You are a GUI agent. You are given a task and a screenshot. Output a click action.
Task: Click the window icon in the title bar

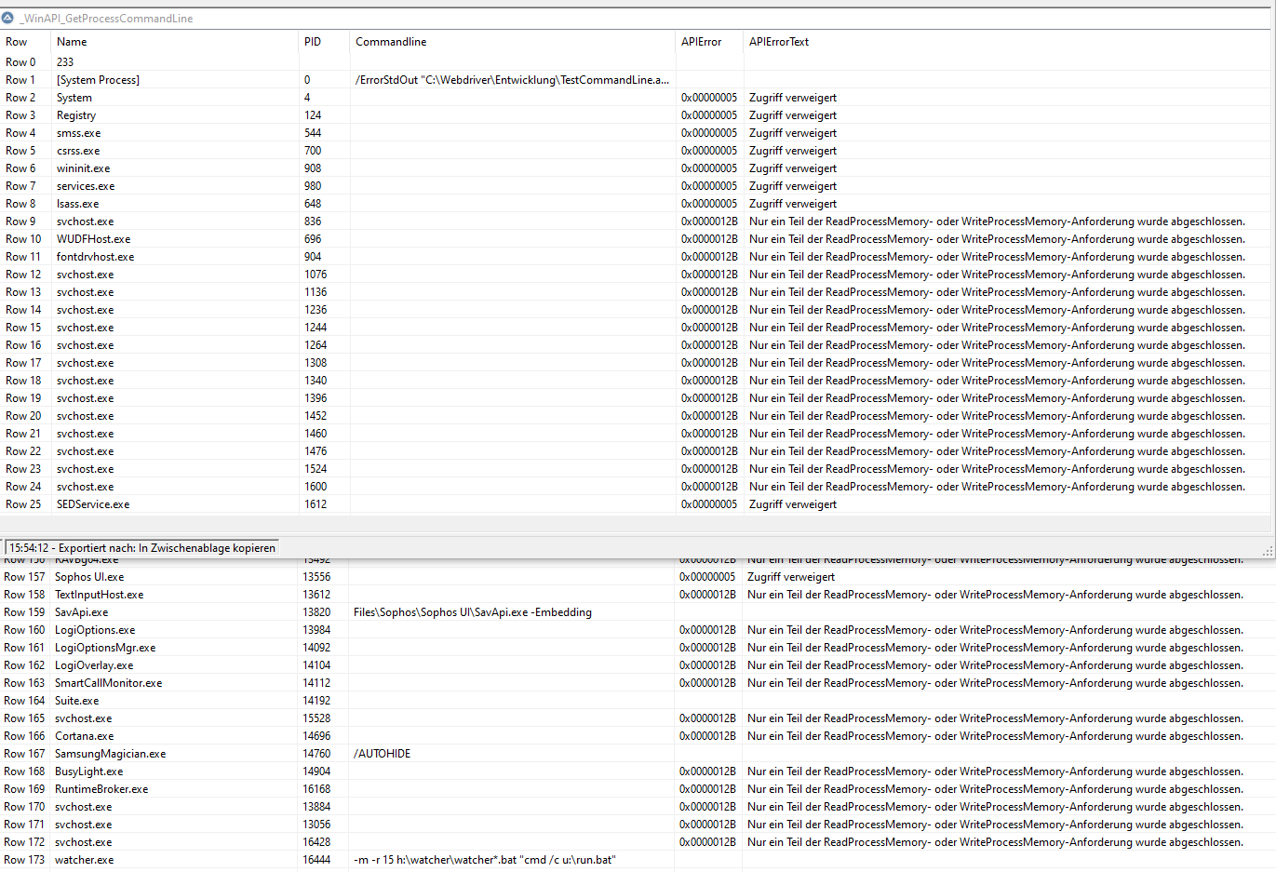pos(8,18)
